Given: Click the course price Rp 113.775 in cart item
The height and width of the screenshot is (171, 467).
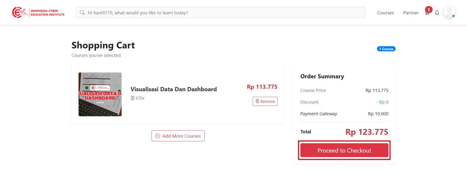Looking at the screenshot, I should [262, 87].
